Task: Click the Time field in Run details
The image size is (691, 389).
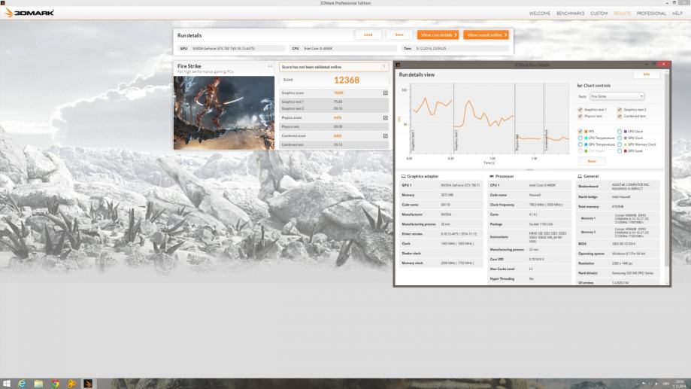Action: (455, 48)
